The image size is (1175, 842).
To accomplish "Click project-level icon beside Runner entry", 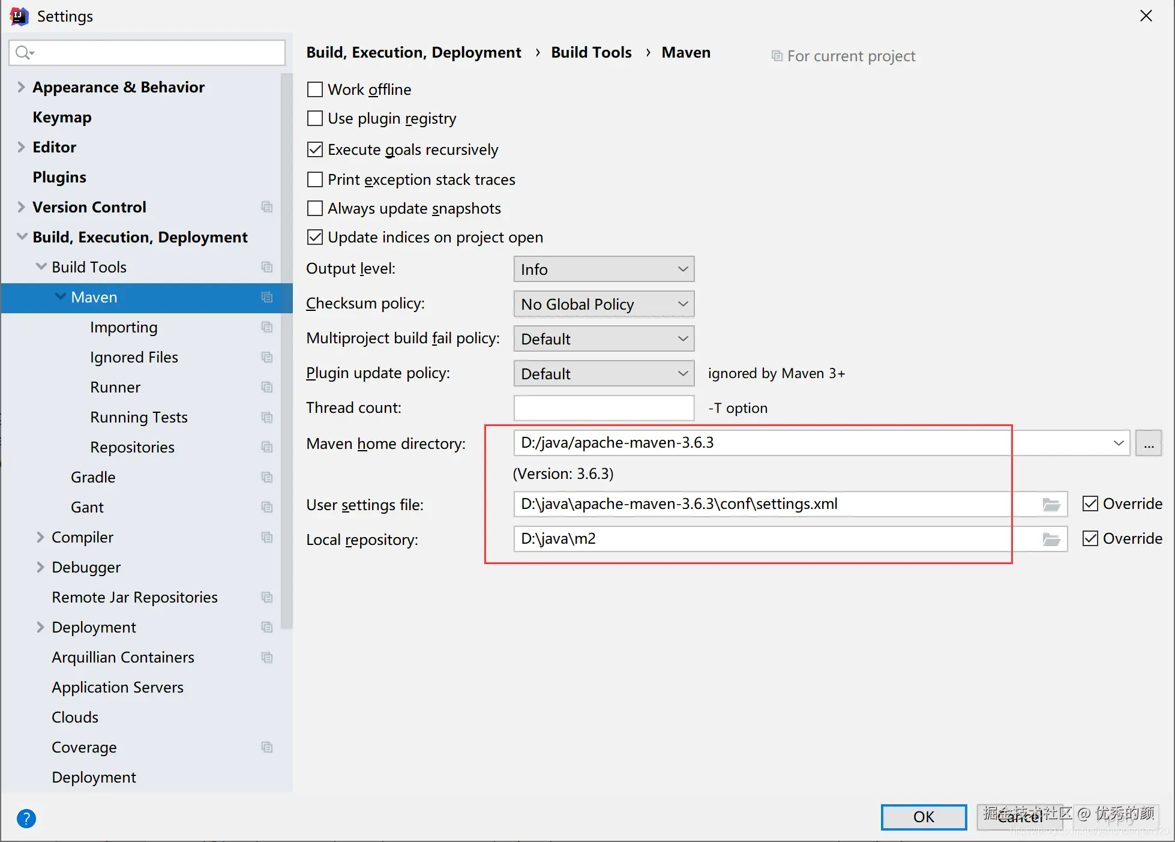I will (x=267, y=387).
